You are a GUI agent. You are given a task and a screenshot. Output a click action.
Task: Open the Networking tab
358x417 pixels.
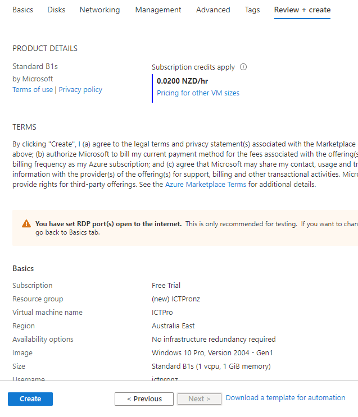(99, 10)
